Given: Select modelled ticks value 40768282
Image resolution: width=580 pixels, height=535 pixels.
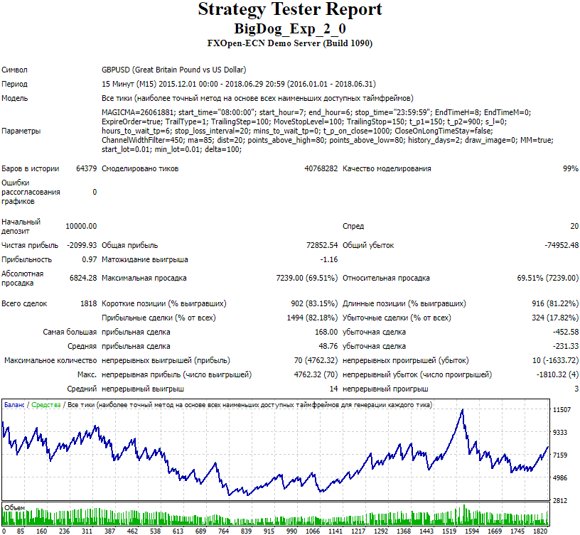Looking at the screenshot, I should coord(321,168).
